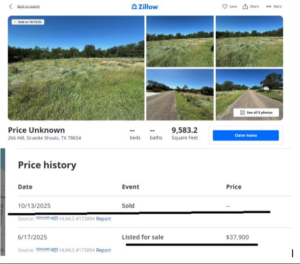
Task: Click the Zillow logo
Action: tap(145, 7)
